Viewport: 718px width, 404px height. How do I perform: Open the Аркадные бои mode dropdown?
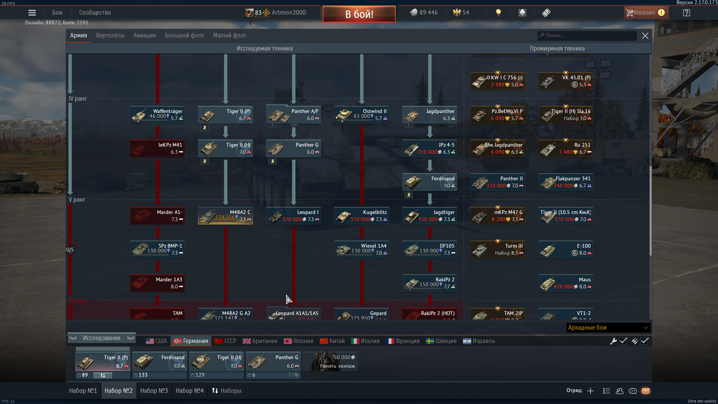[x=608, y=328]
